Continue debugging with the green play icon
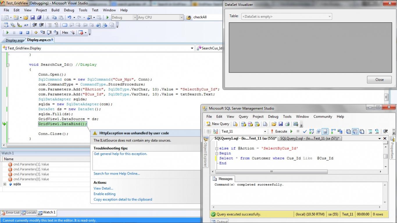Screen dimensions: 397x223 click(8, 33)
